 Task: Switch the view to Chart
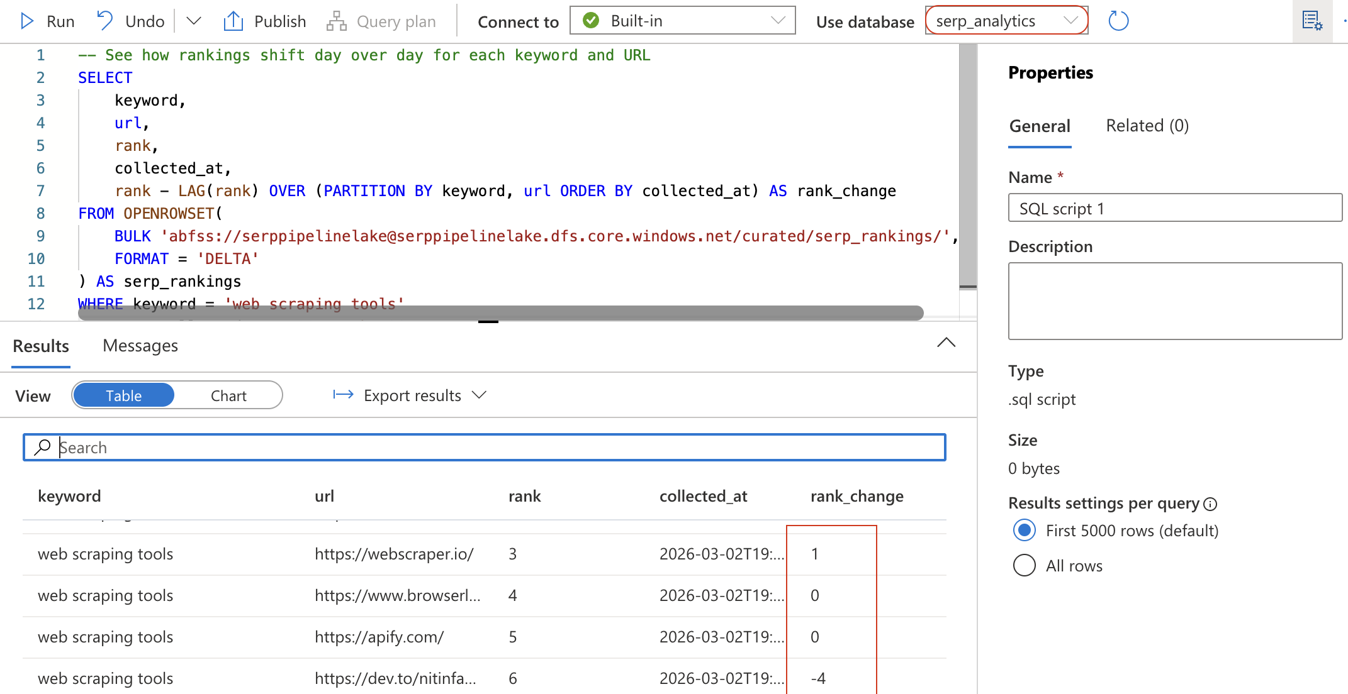pos(228,395)
